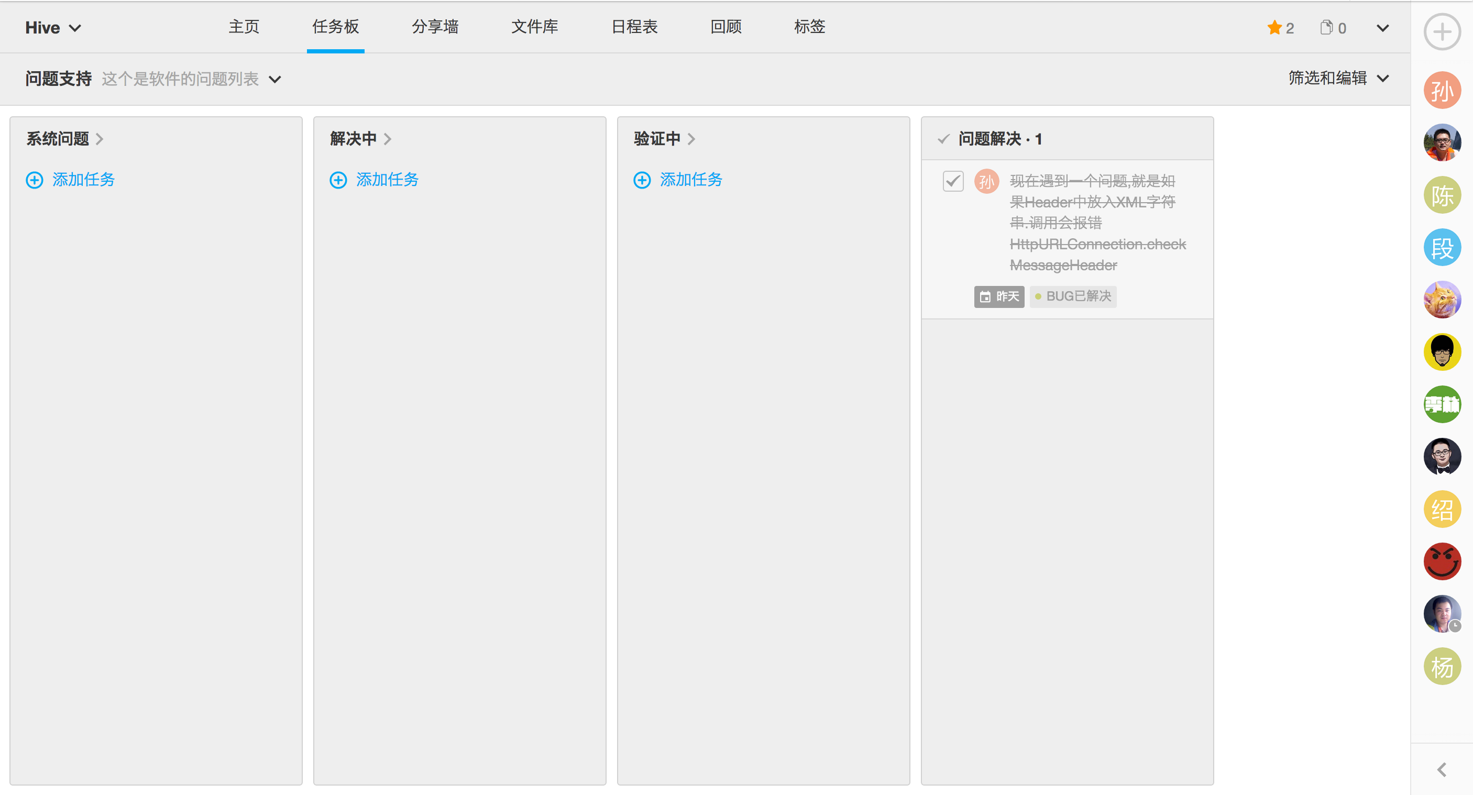Collapse the right member sidebar arrow
The width and height of the screenshot is (1473, 795).
pyautogui.click(x=1442, y=770)
